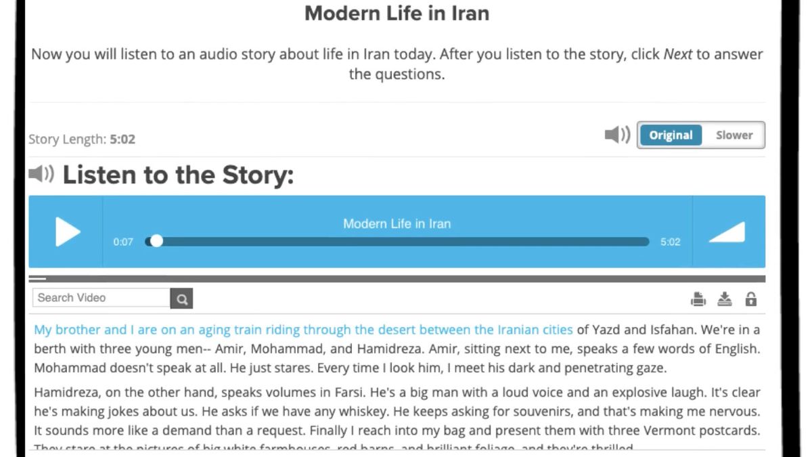The height and width of the screenshot is (457, 812).
Task: Click the lock icon above the transcript
Action: 750,298
